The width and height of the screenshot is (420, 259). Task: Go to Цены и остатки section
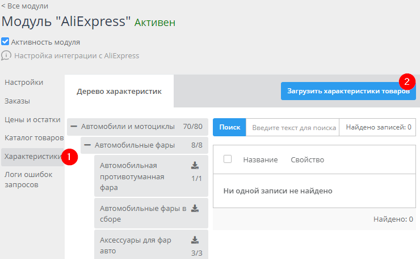click(x=32, y=119)
